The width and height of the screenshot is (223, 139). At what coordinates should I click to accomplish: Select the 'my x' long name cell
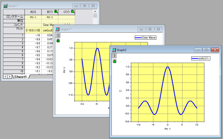point(33,17)
